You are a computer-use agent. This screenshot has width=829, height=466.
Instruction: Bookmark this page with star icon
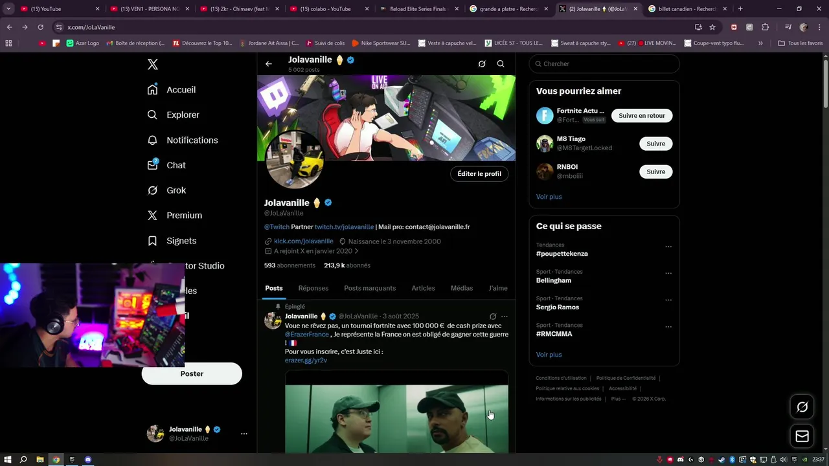point(712,27)
